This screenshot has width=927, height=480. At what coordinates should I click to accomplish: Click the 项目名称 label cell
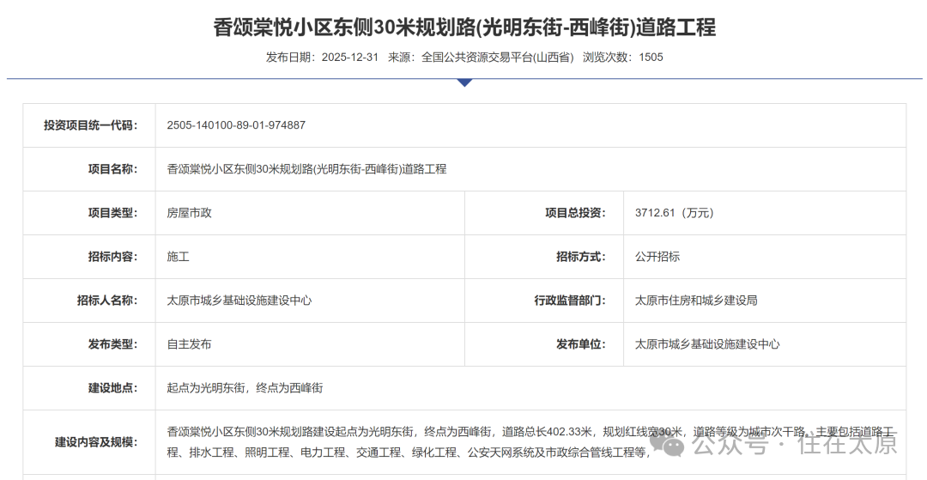pyautogui.click(x=89, y=169)
